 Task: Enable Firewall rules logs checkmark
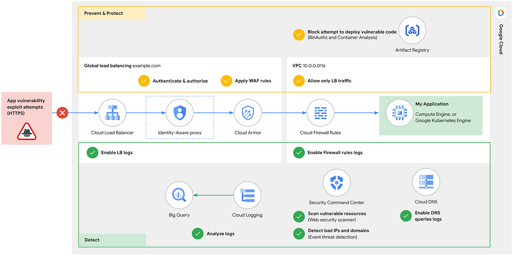click(x=299, y=152)
